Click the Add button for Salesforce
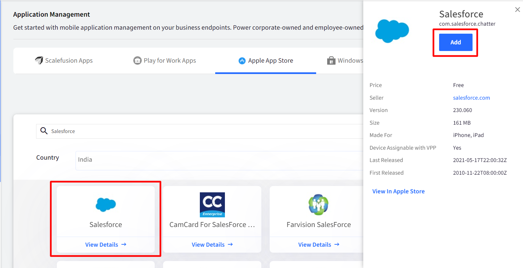This screenshot has height=268, width=523. [x=455, y=42]
